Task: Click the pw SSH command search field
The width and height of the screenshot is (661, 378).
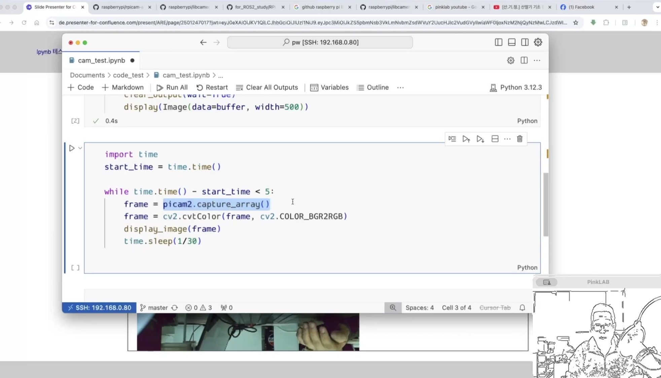Action: pyautogui.click(x=320, y=42)
